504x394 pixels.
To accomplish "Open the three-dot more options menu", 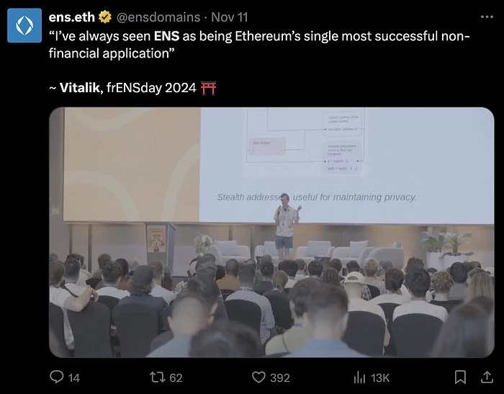I will (x=487, y=17).
